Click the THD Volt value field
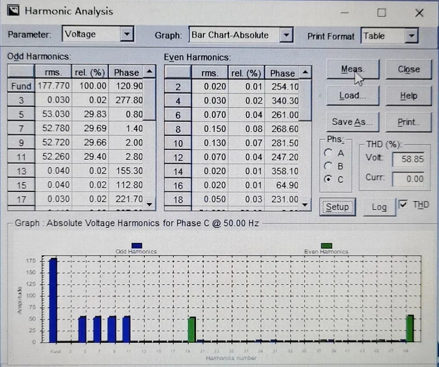This screenshot has height=367, width=439. (x=408, y=159)
